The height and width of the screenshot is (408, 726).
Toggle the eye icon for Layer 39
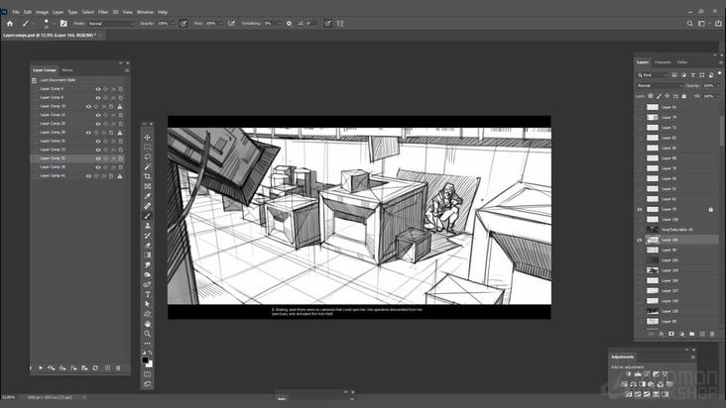(x=640, y=209)
